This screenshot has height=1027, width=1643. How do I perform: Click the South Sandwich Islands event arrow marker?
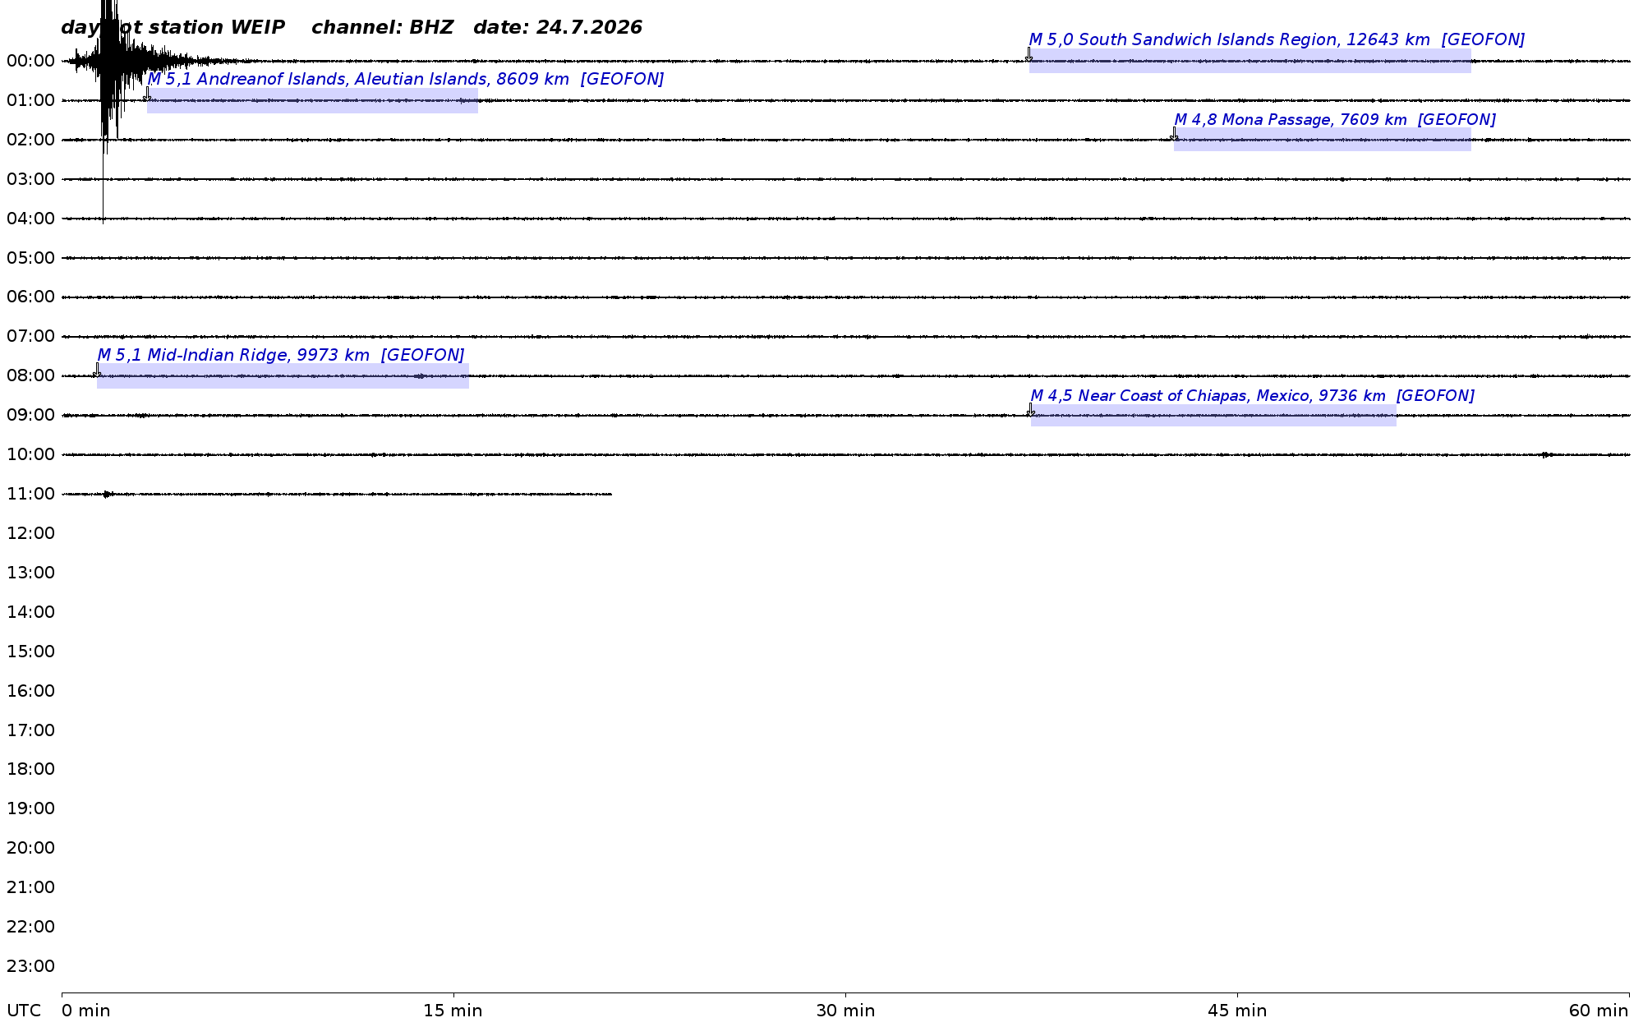coord(1029,54)
